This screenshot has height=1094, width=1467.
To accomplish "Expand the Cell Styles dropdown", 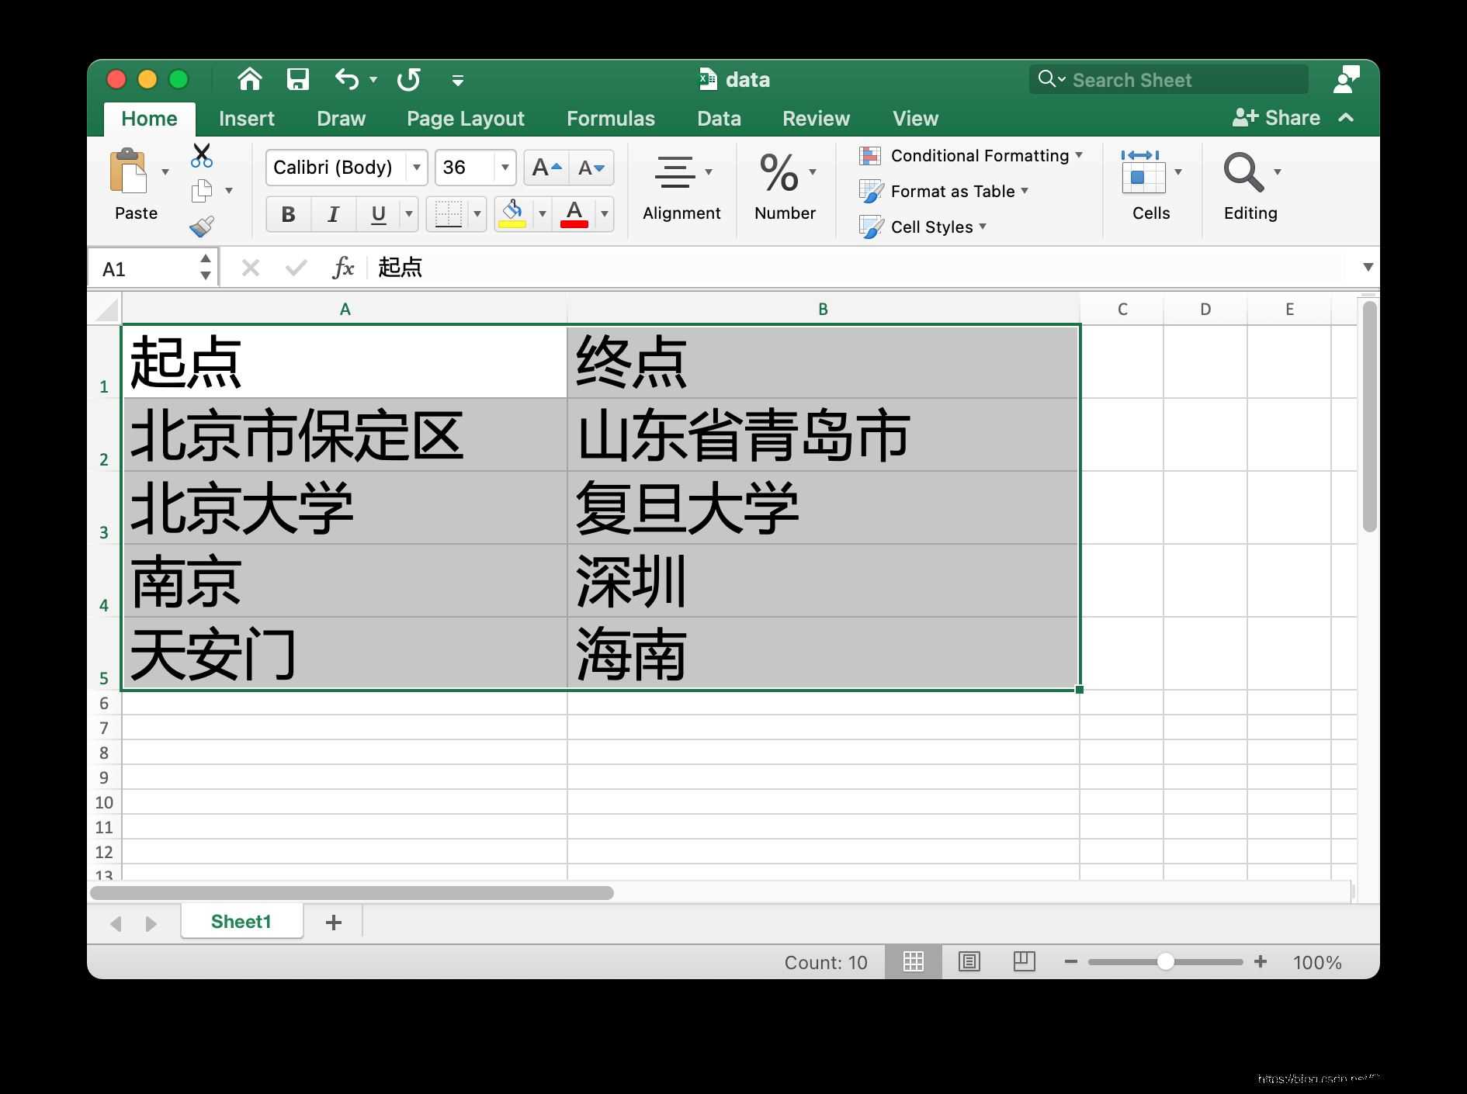I will click(983, 227).
